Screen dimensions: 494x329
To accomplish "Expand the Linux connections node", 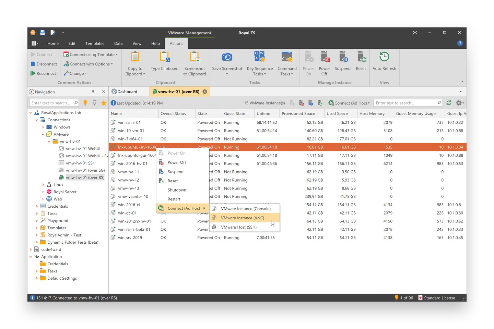I will point(43,184).
